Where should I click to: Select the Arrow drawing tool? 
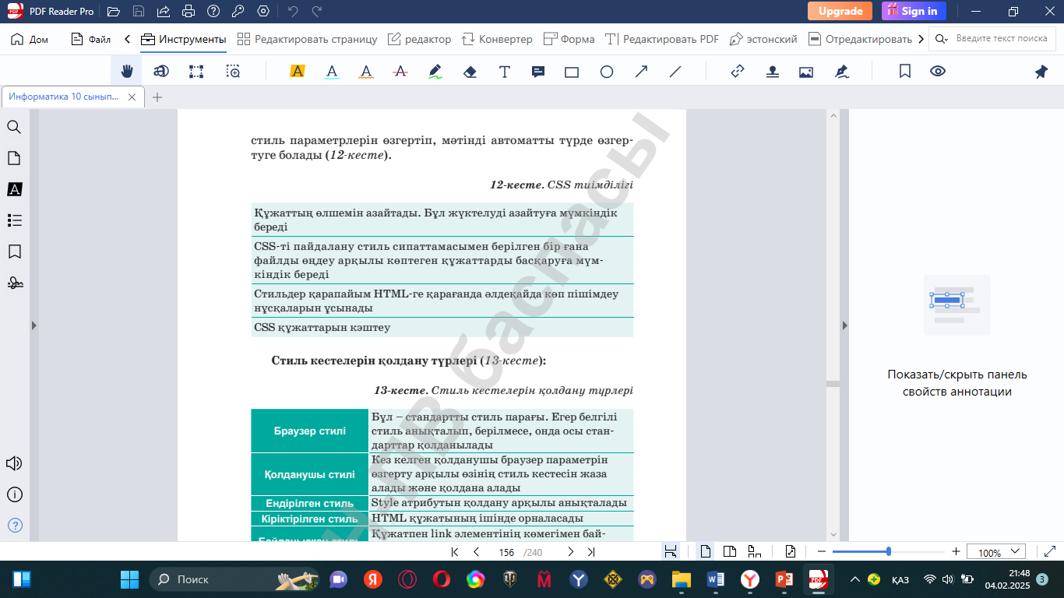[x=641, y=72]
